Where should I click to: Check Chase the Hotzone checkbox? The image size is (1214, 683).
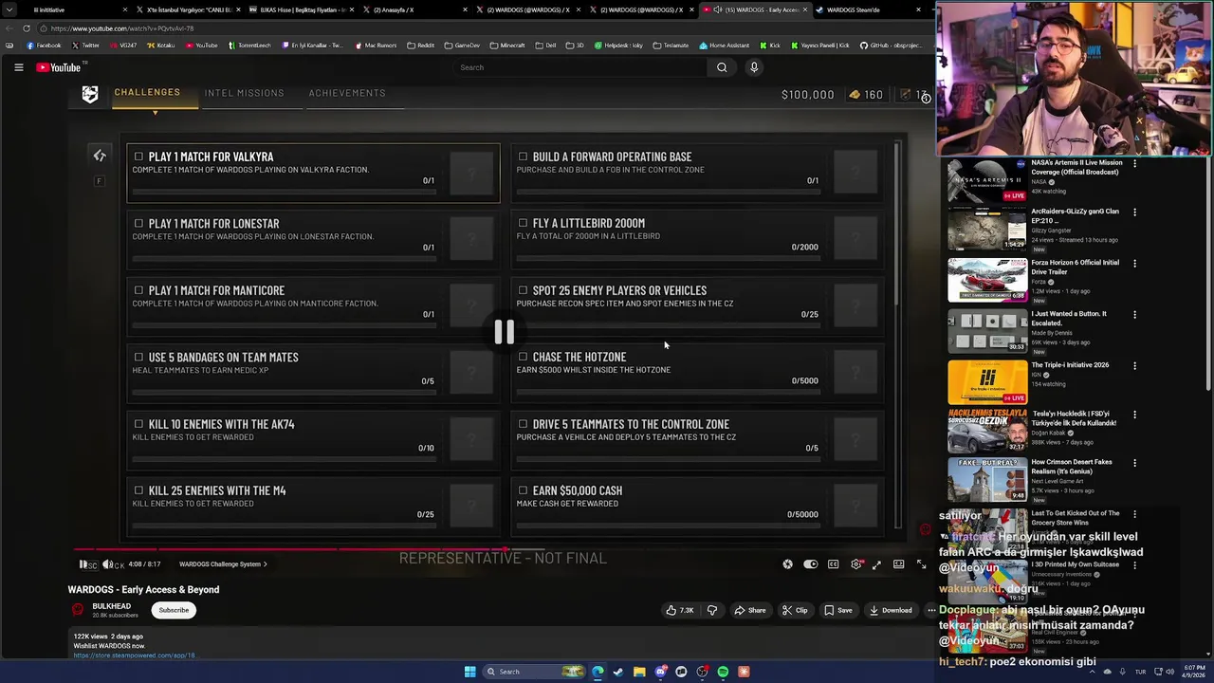523,357
